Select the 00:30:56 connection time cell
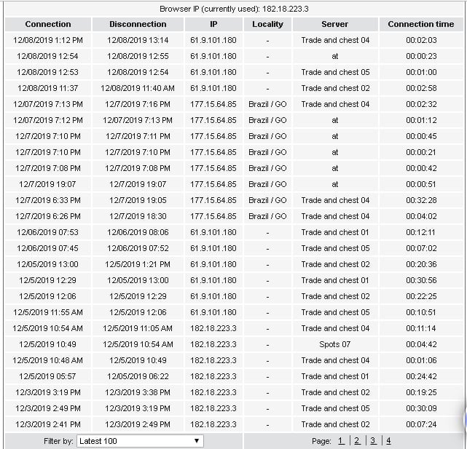This screenshot has width=467, height=449. pos(420,280)
